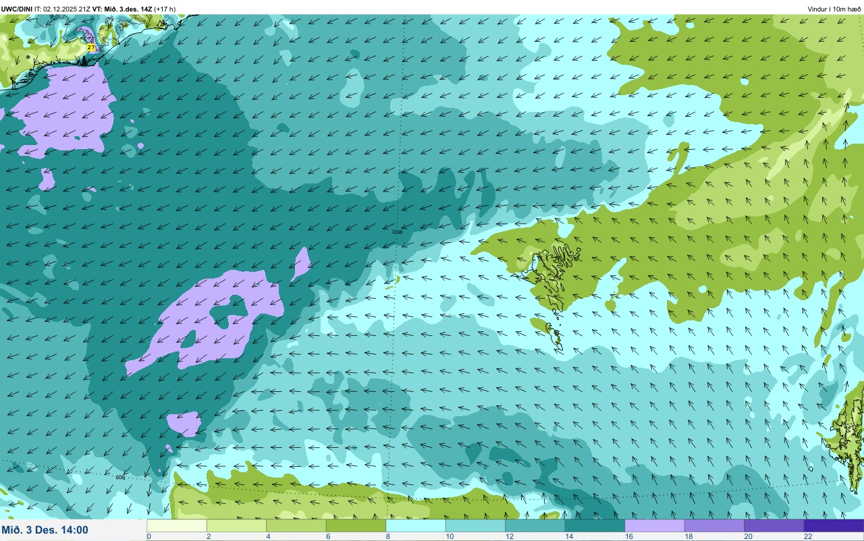Click the legend scale value '8'
Viewport: 864px width, 541px height.
click(387, 537)
